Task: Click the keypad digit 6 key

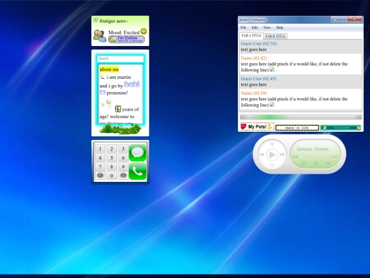Action: [x=123, y=158]
